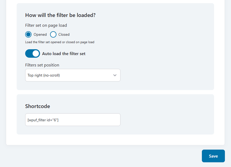Open the Filters set position dropdown
231x167 pixels.
(73, 75)
